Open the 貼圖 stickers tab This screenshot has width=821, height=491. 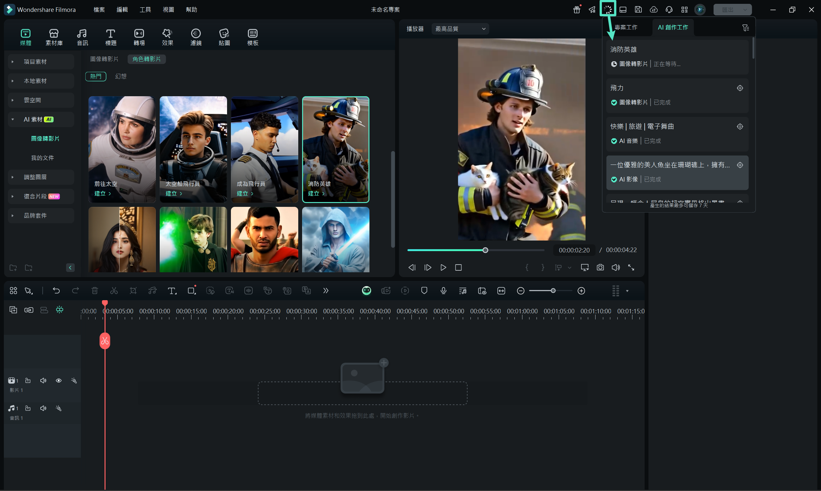tap(224, 37)
